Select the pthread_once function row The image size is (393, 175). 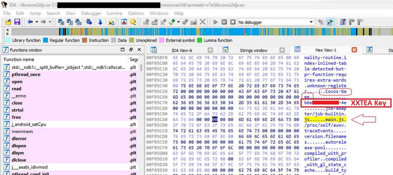[x=70, y=74]
